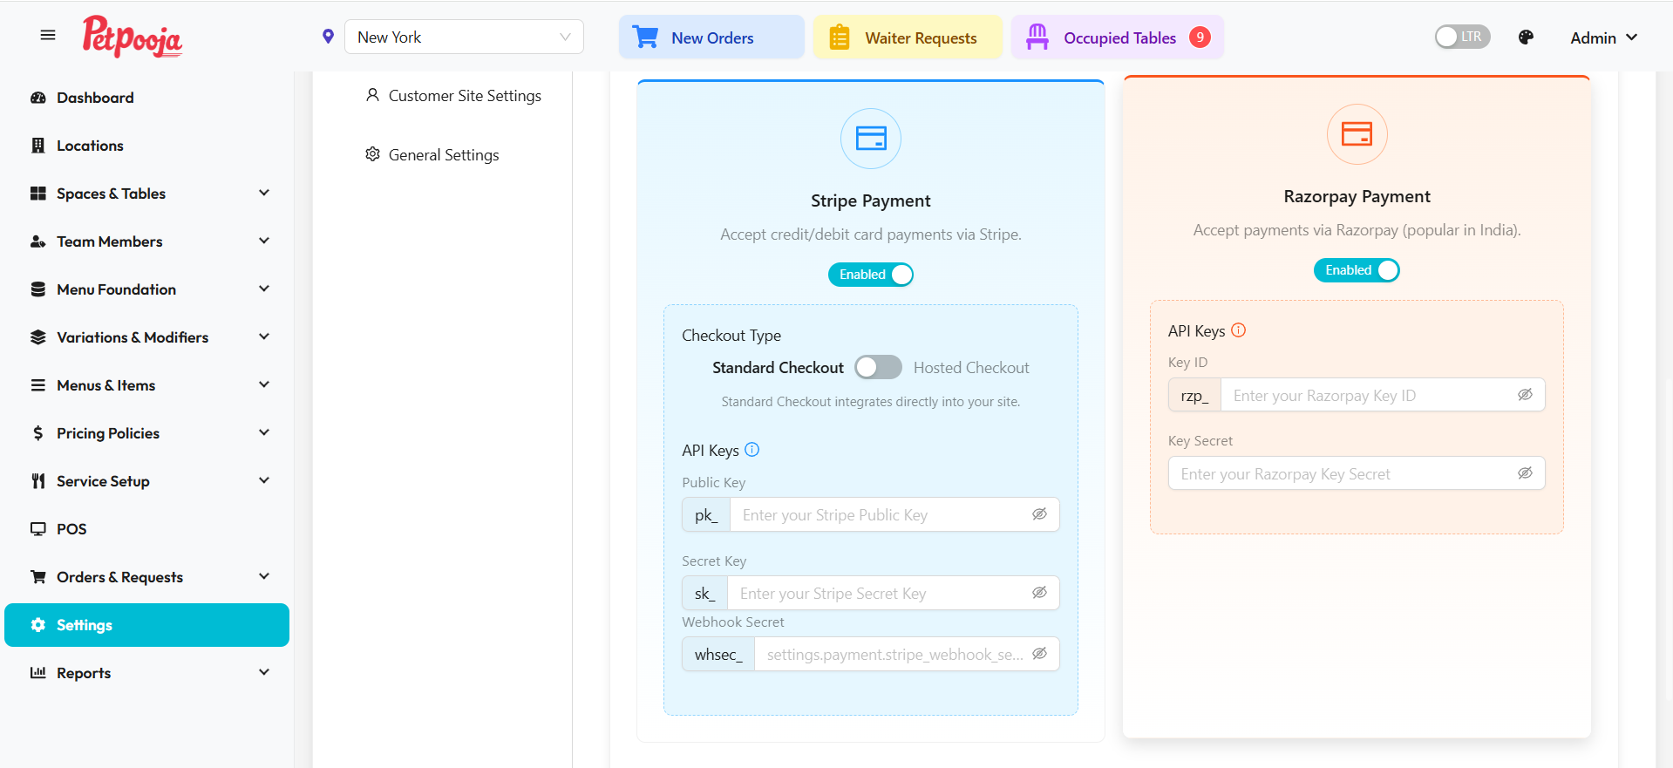Disable the Stripe Payment Enabled toggle
1673x768 pixels.
[871, 275]
